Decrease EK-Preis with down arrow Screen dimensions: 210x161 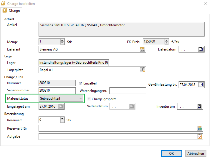(166, 43)
